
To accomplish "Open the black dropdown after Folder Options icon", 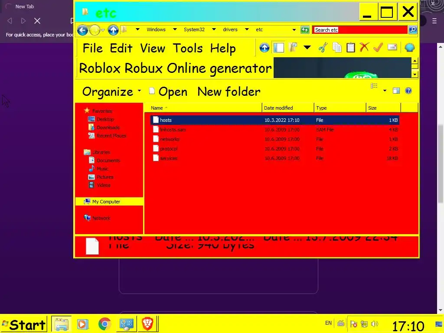I will coord(307,48).
